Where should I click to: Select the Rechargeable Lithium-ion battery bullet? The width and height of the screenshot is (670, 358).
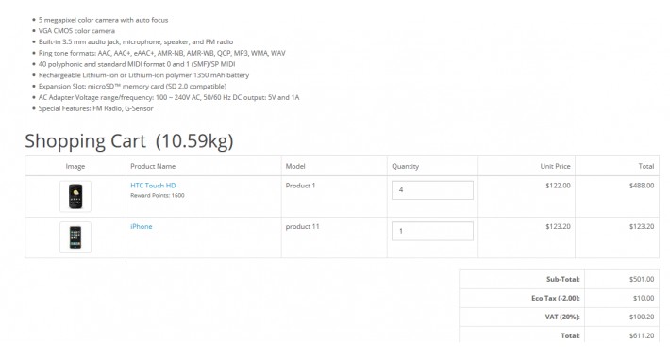coord(143,75)
